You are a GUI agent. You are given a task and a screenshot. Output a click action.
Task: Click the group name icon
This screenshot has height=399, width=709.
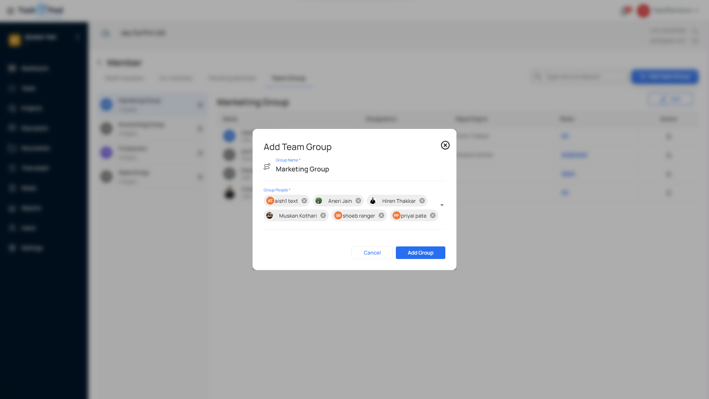[267, 167]
